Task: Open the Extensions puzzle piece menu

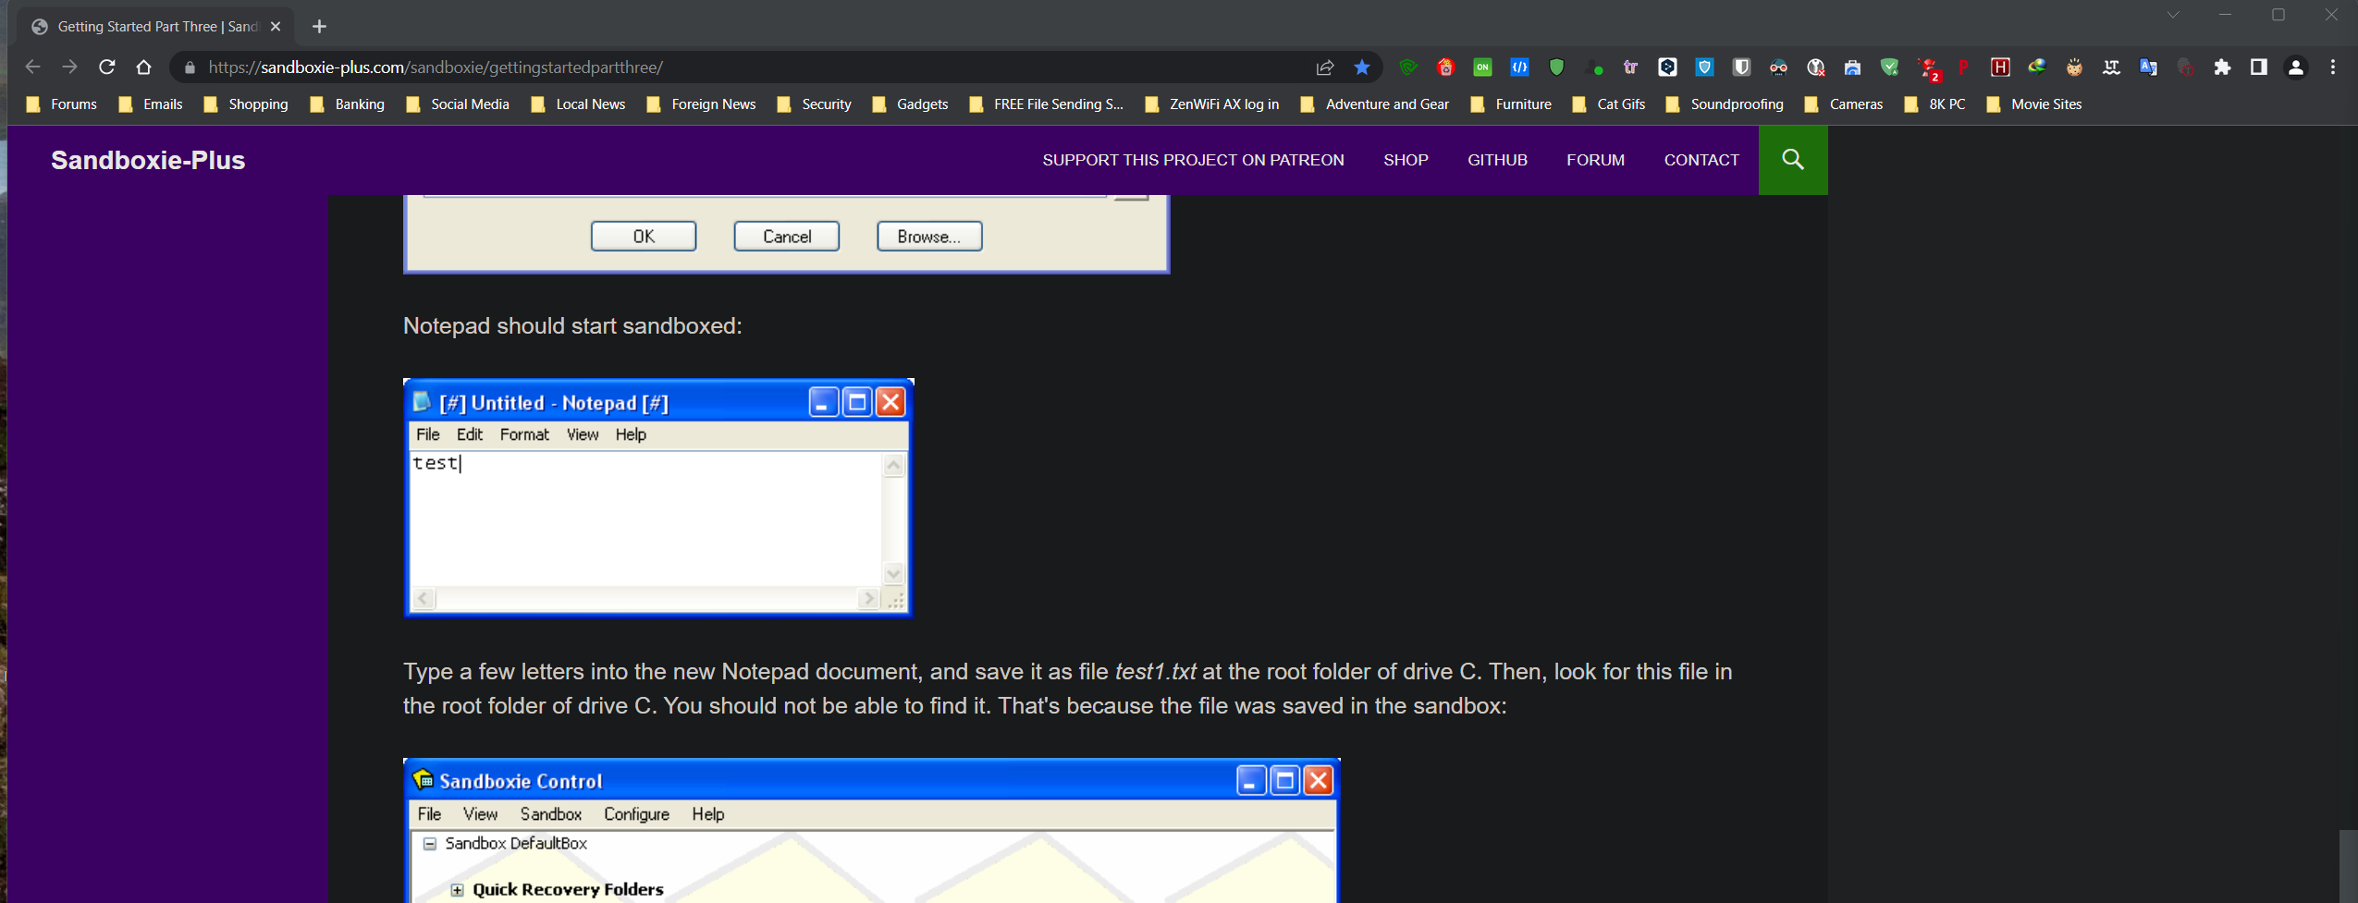Action: tap(2222, 67)
